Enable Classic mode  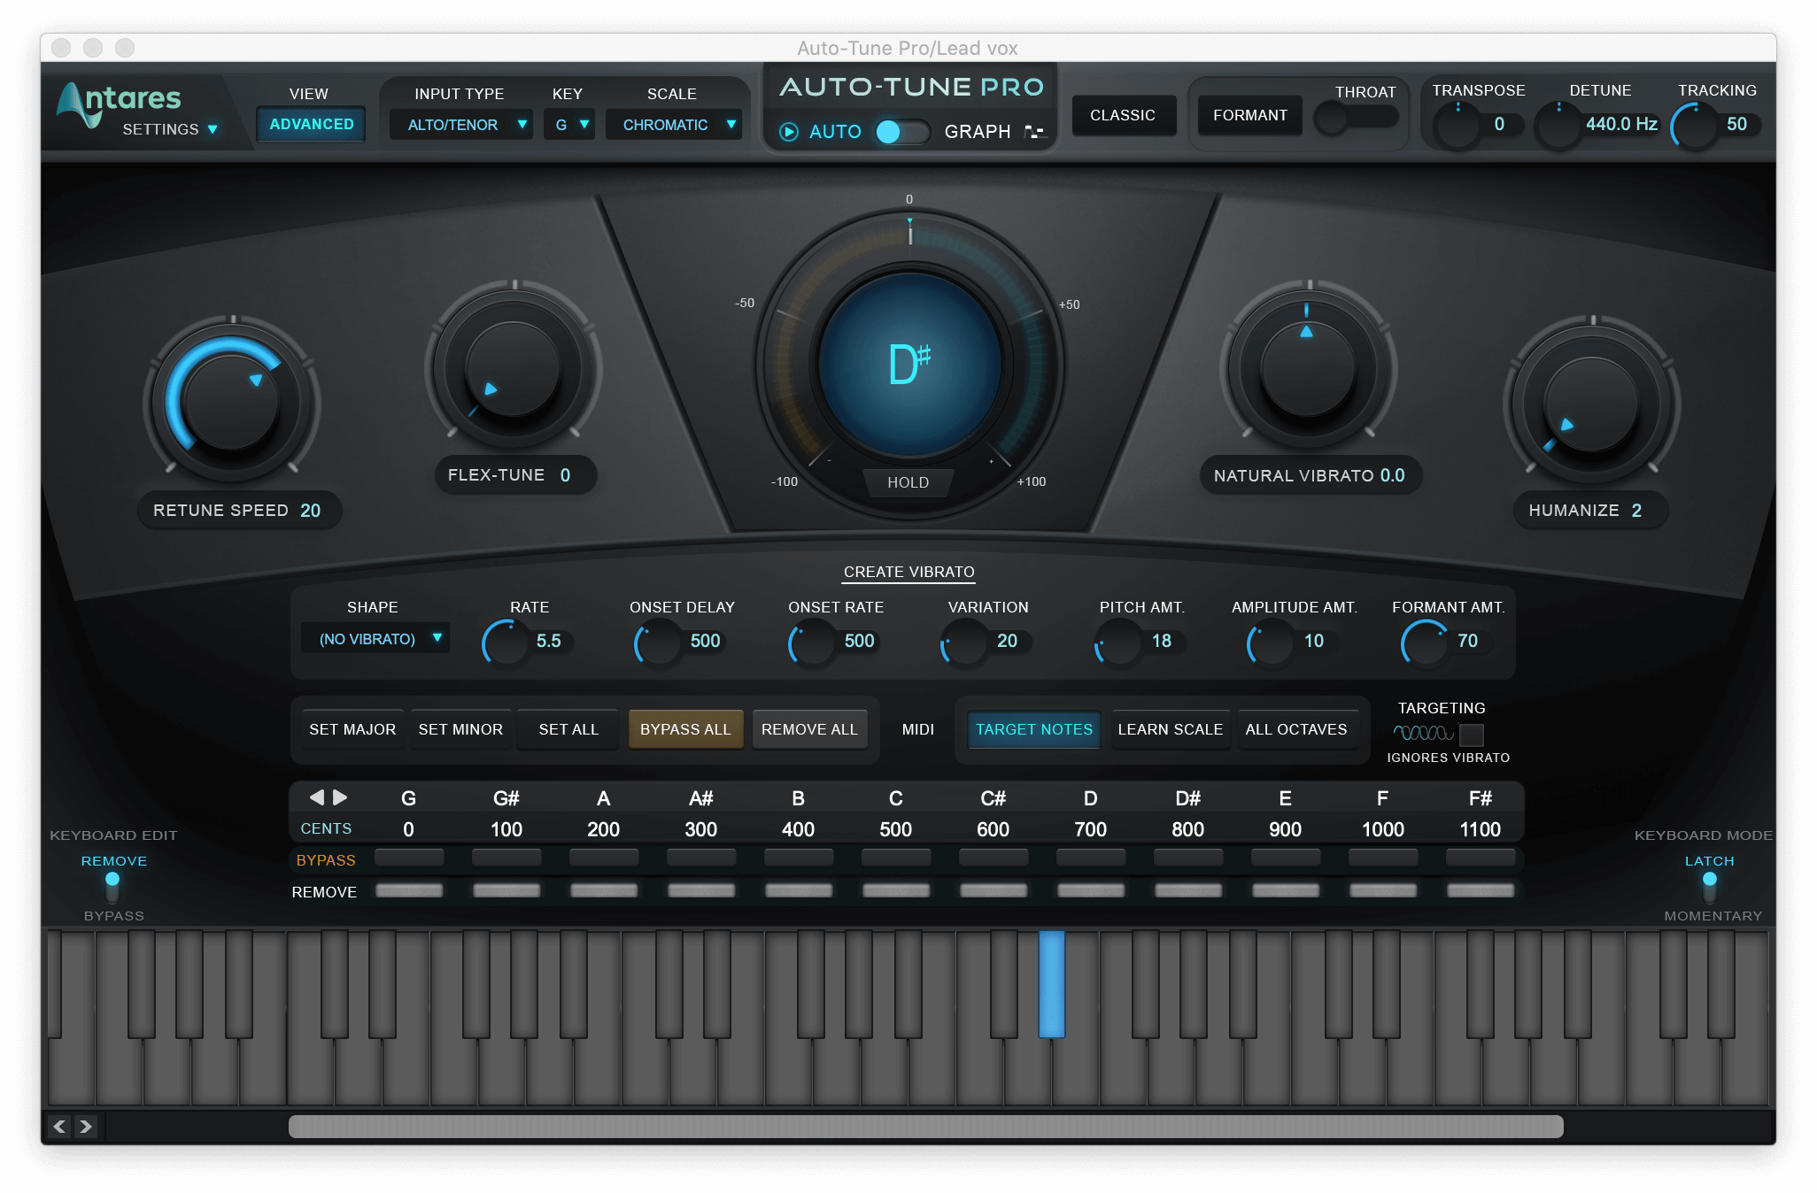tap(1123, 115)
